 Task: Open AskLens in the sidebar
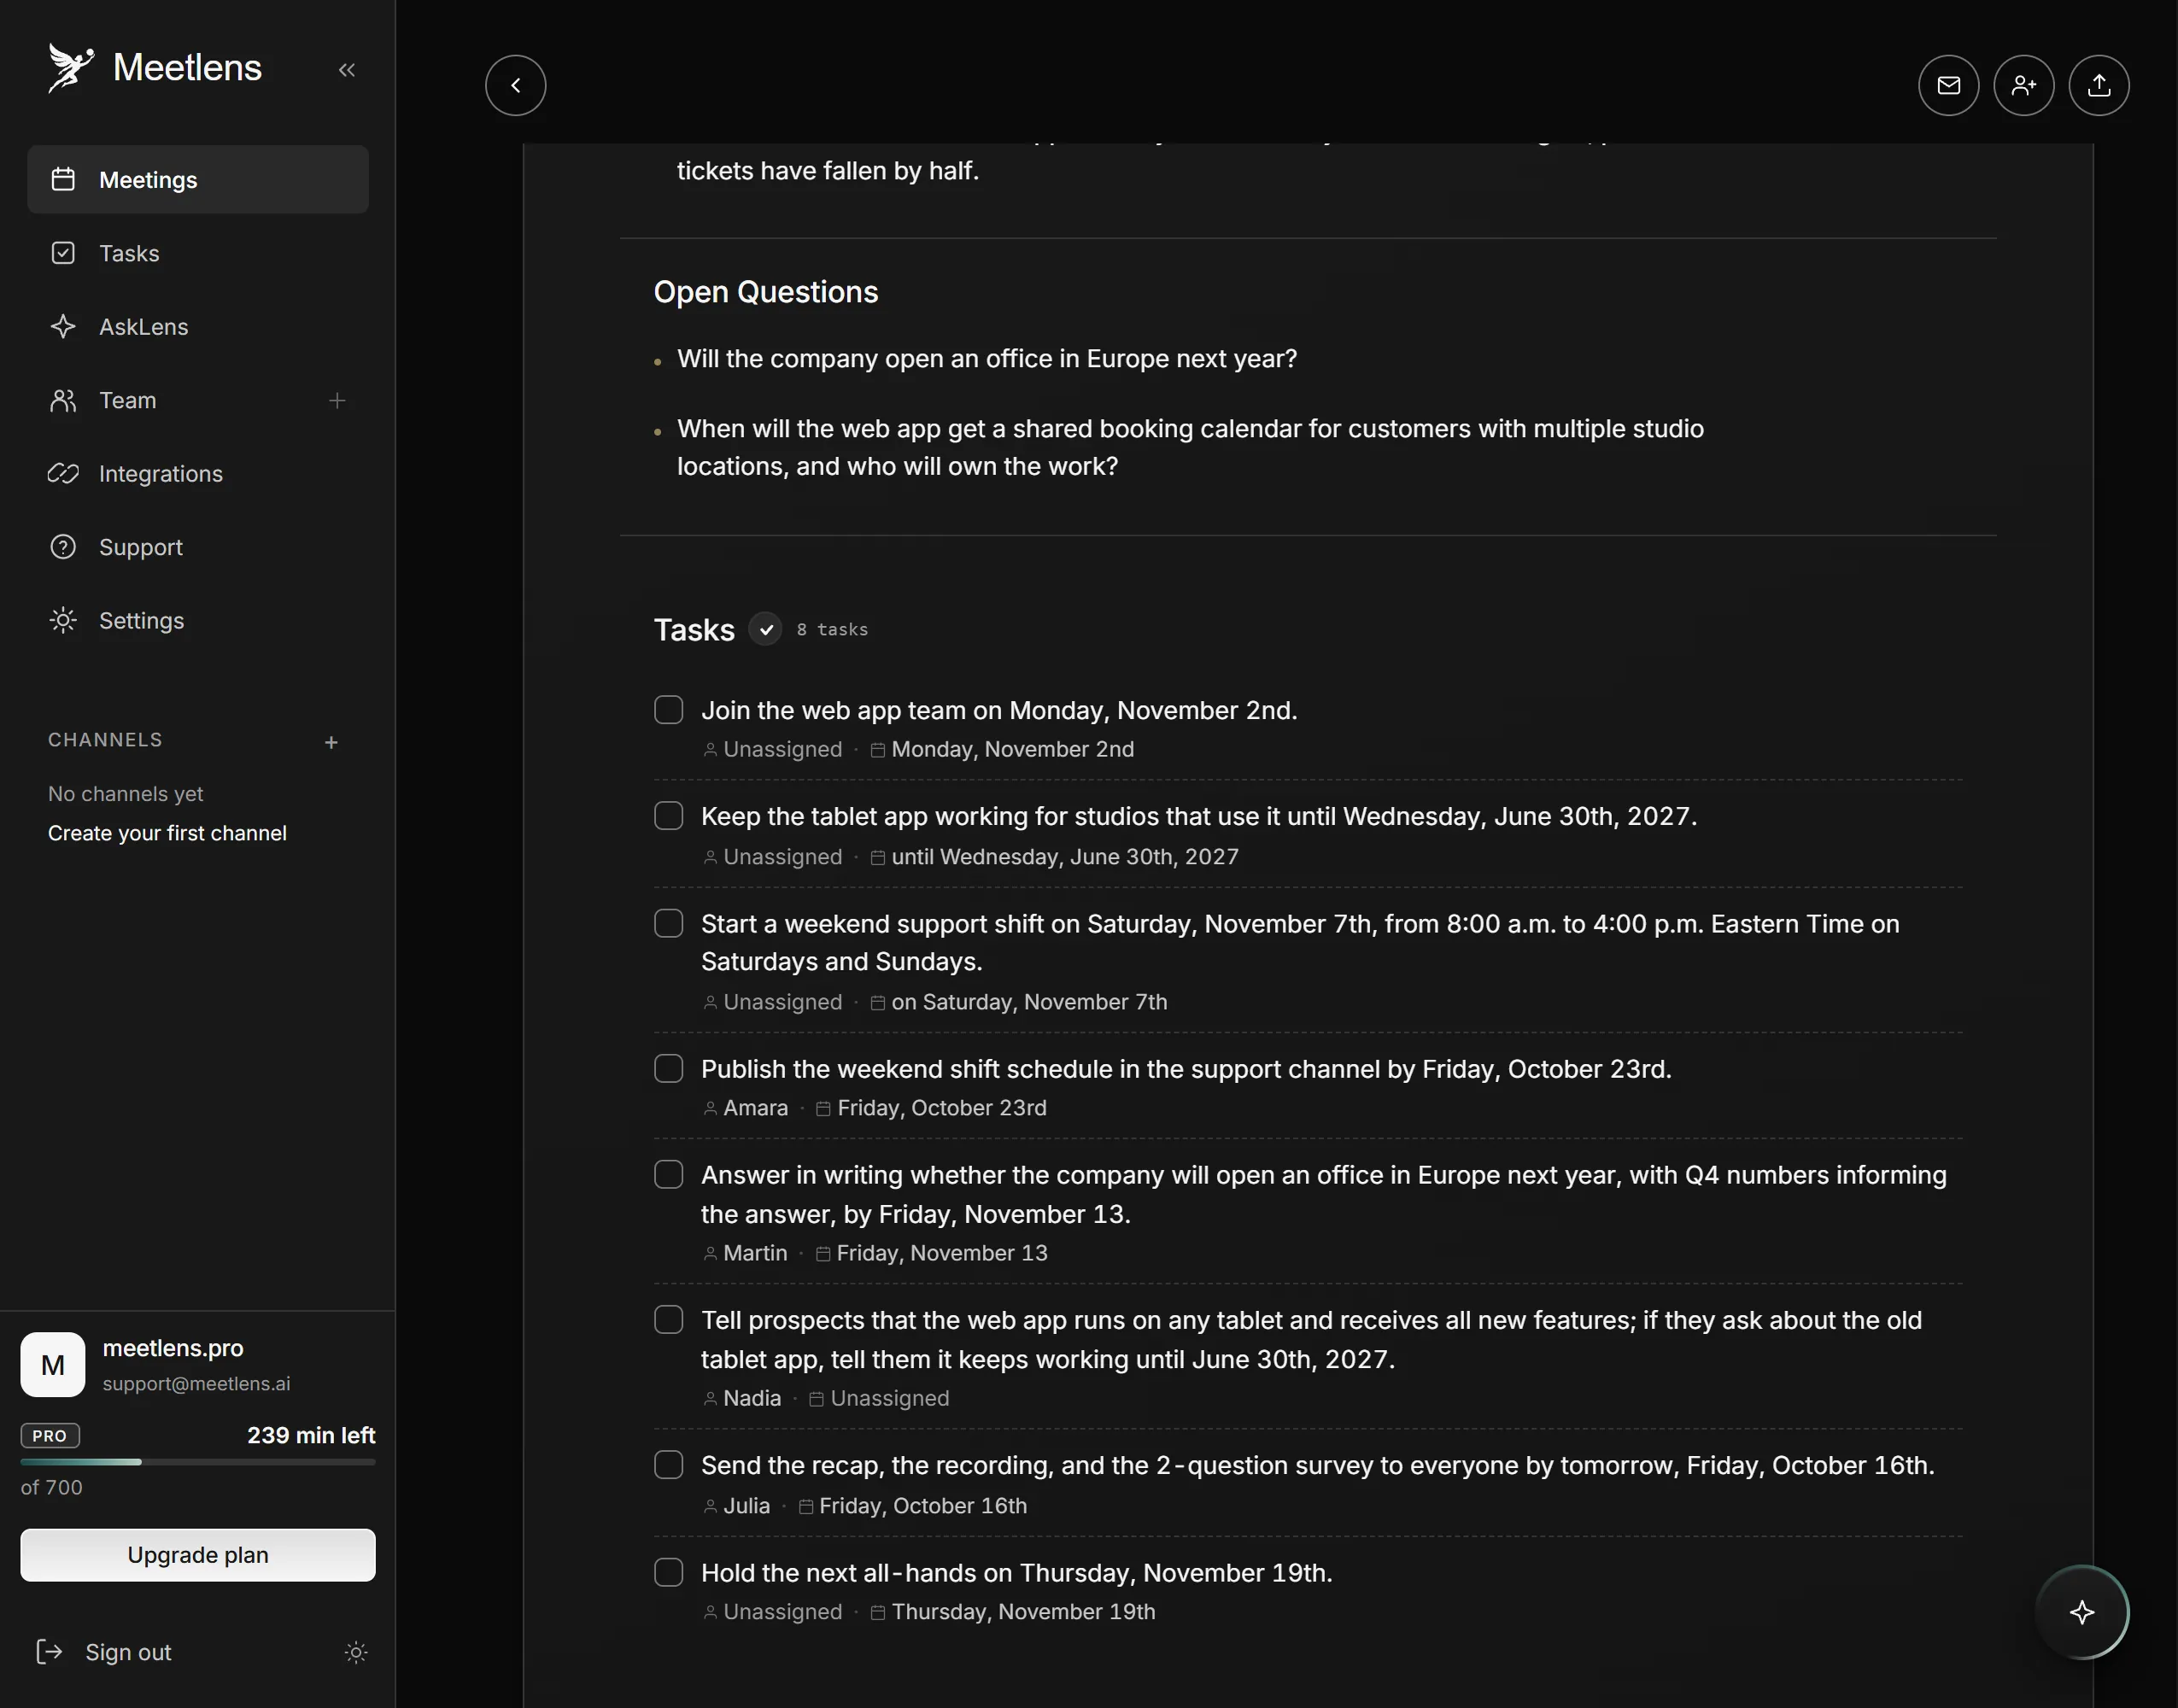[x=198, y=326]
